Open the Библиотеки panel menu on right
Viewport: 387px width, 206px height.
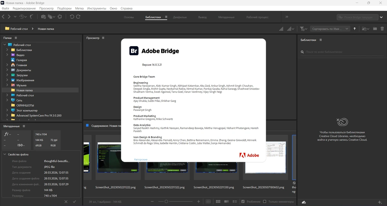point(320,40)
